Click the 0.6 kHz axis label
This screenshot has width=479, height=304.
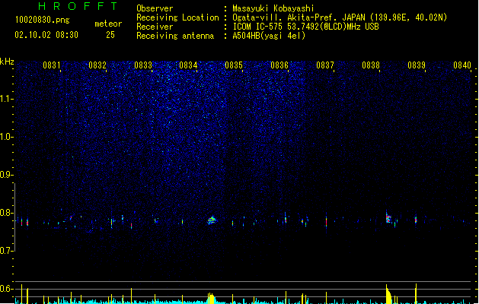(x=6, y=289)
